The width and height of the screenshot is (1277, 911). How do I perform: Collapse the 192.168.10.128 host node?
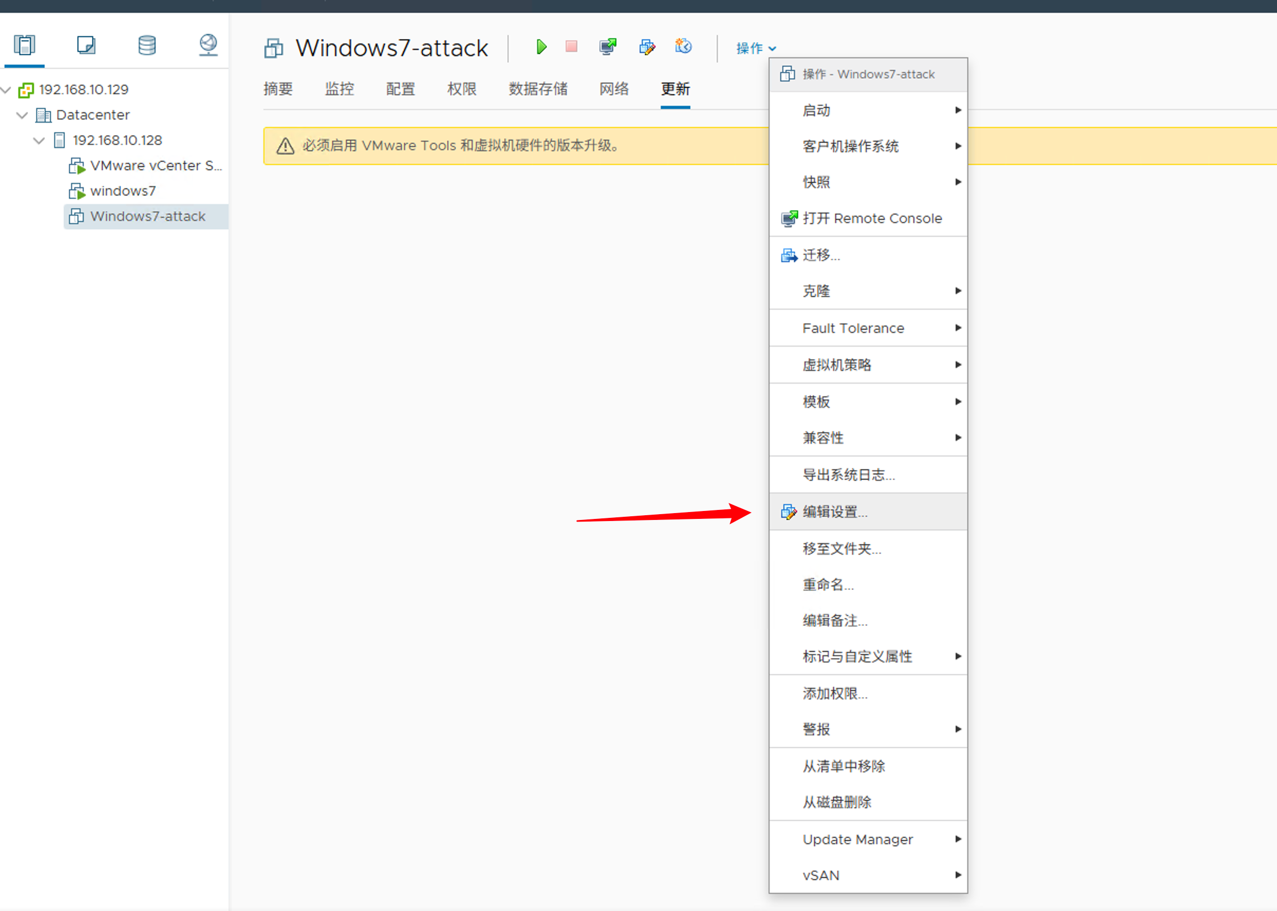pyautogui.click(x=39, y=140)
